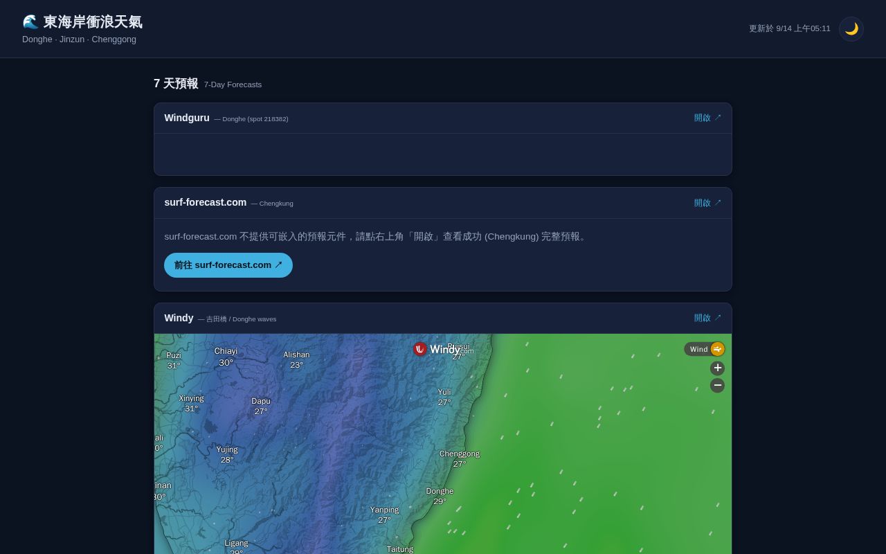Click 更新於 9/14 上午05:11 timestamp
The image size is (886, 554).
(x=789, y=28)
